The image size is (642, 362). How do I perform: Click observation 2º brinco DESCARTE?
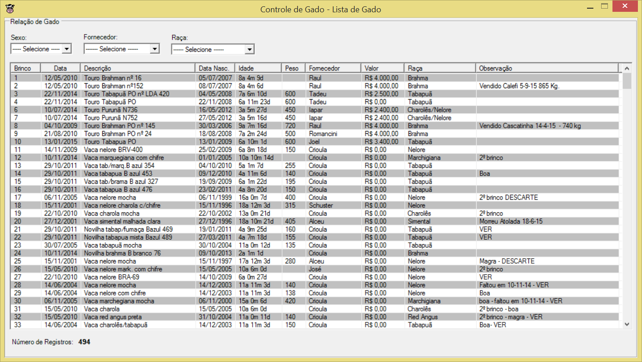pos(508,197)
